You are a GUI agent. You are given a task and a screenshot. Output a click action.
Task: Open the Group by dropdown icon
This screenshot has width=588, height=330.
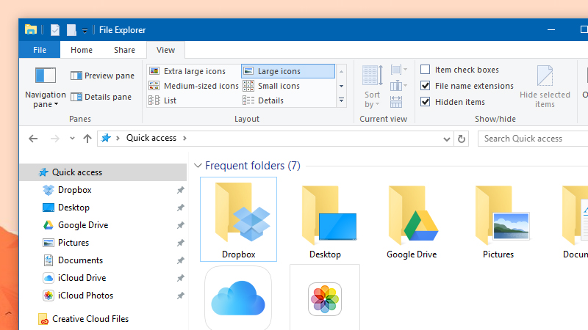pos(398,70)
